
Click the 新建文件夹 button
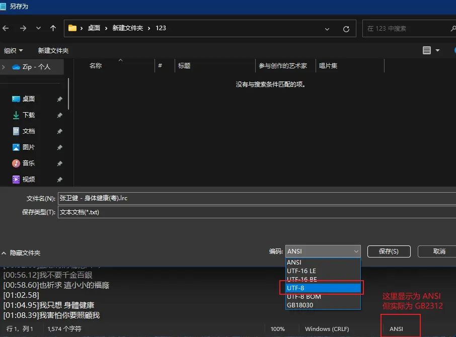click(x=53, y=50)
